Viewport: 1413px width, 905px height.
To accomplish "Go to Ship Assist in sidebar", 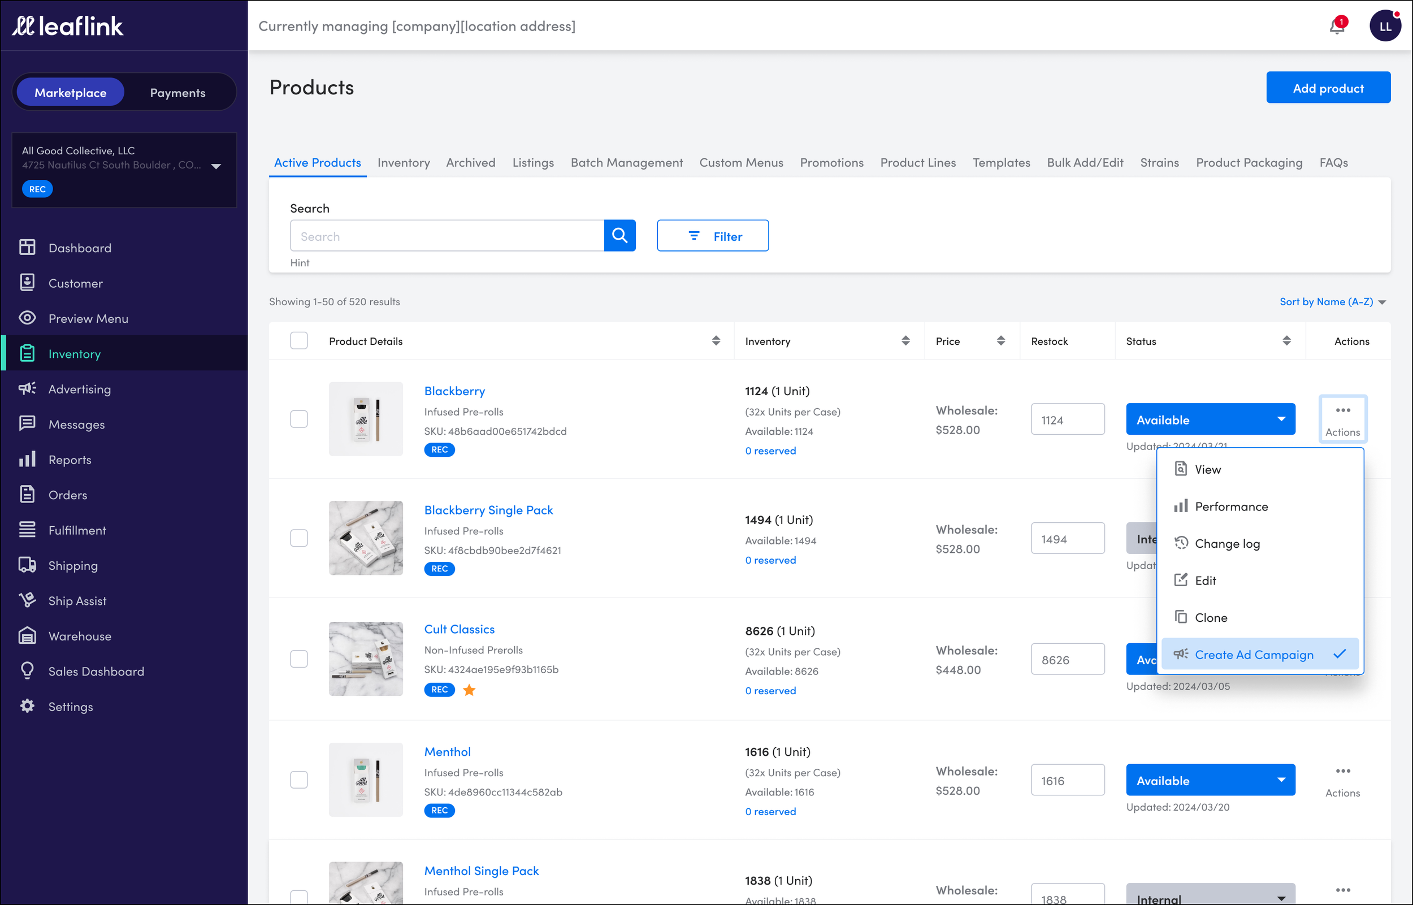I will tap(77, 600).
